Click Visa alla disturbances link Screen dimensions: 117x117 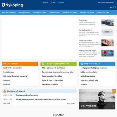71,104
